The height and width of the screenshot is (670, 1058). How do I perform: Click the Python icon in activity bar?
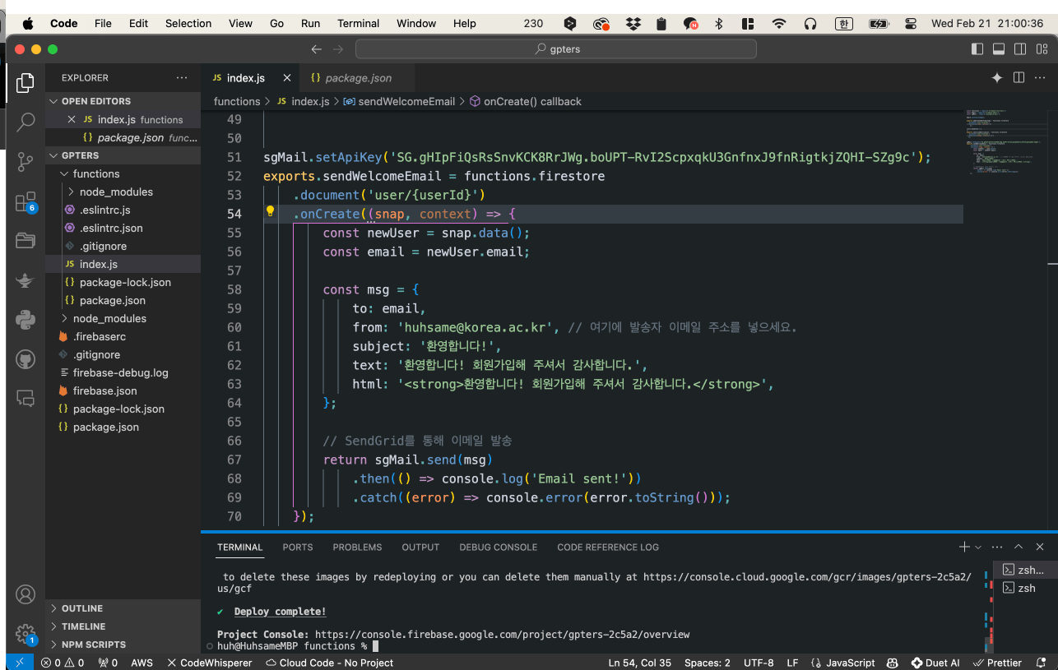click(x=26, y=320)
